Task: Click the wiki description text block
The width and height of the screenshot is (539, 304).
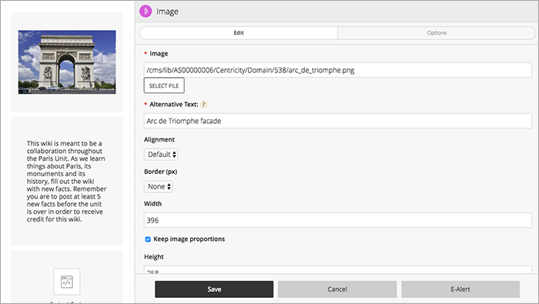Action: click(x=67, y=181)
